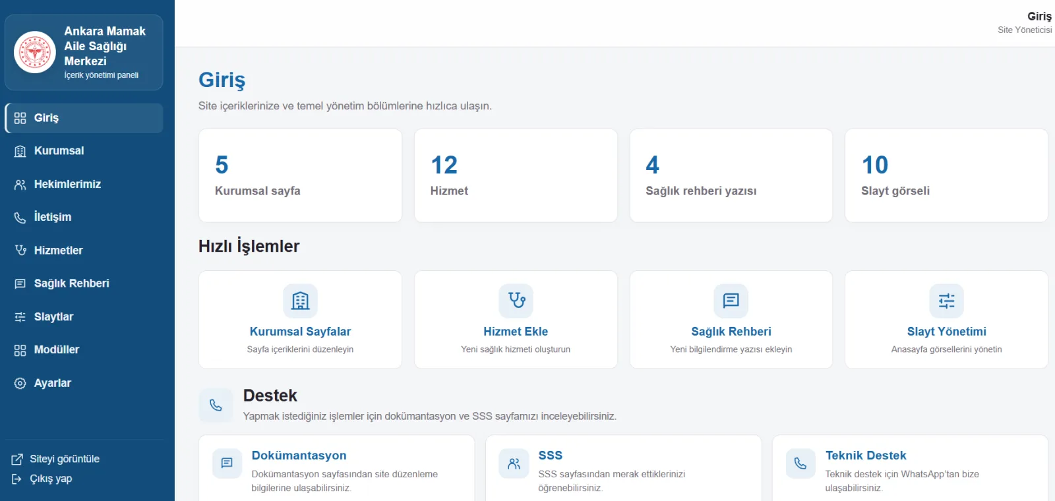
Task: Open the Slayt Yönetimi quick action title
Action: [947, 332]
